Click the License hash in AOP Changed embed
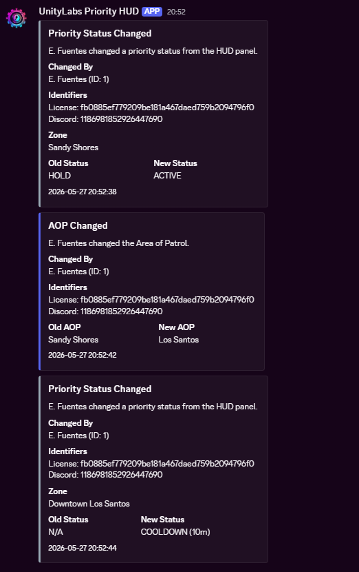The height and width of the screenshot is (572, 359). coord(167,300)
